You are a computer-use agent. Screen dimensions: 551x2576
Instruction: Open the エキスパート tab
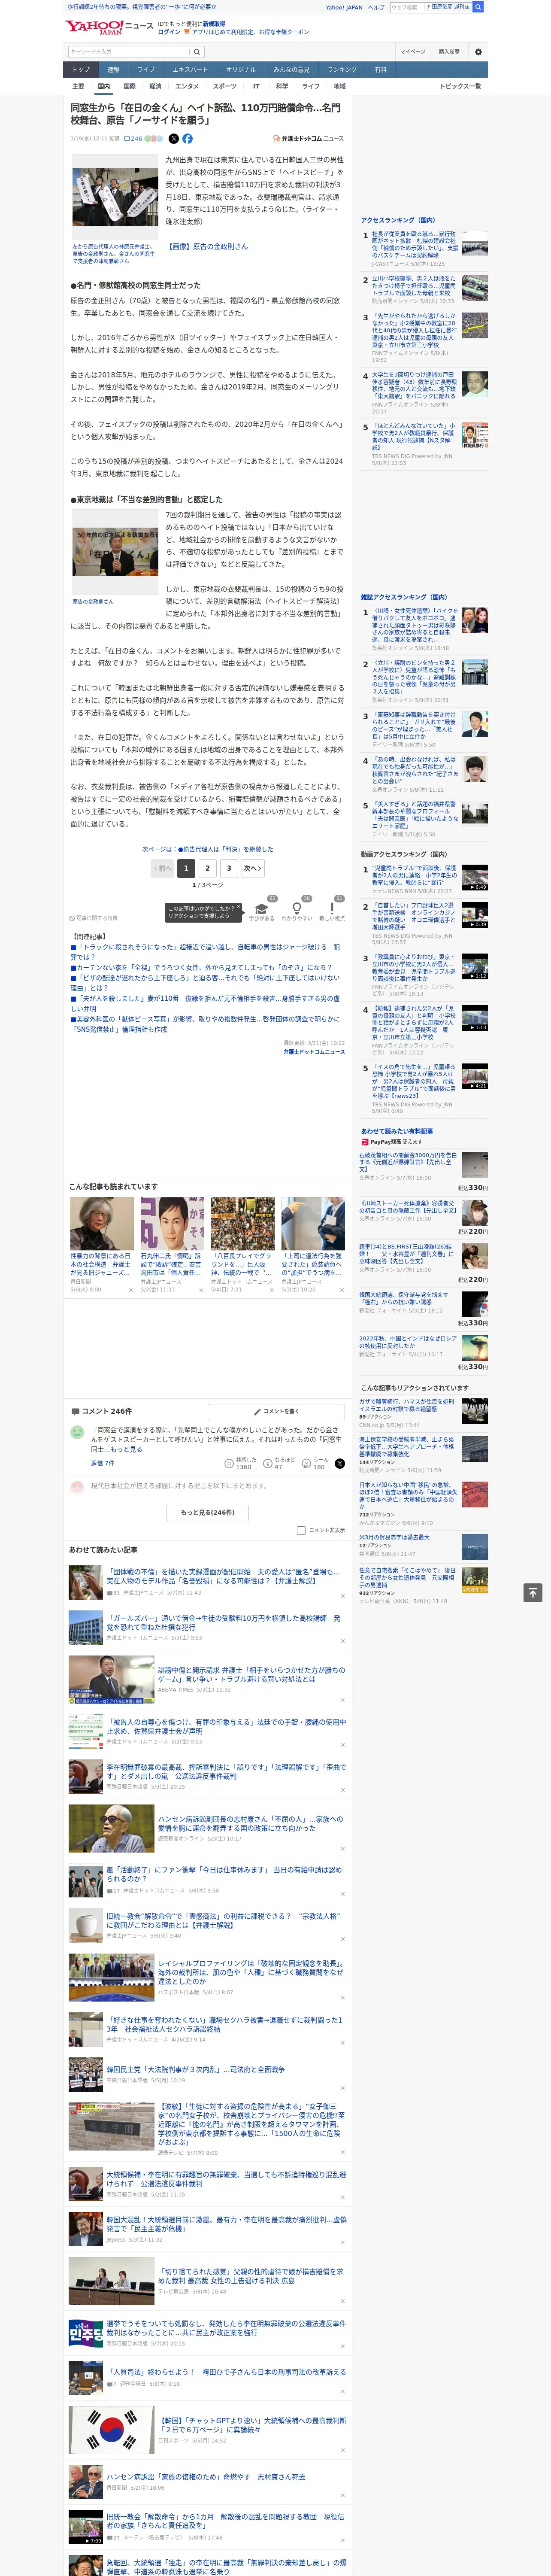[x=190, y=70]
